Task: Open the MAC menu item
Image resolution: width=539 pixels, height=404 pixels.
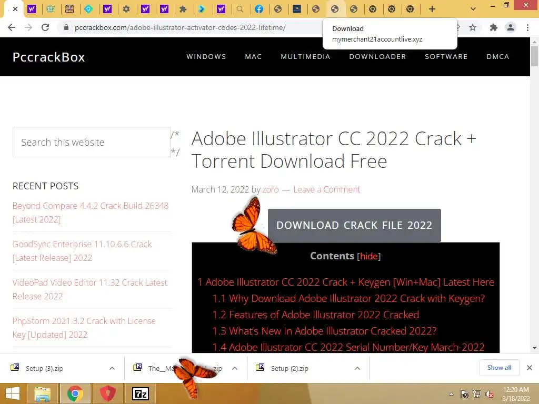Action: click(x=253, y=57)
